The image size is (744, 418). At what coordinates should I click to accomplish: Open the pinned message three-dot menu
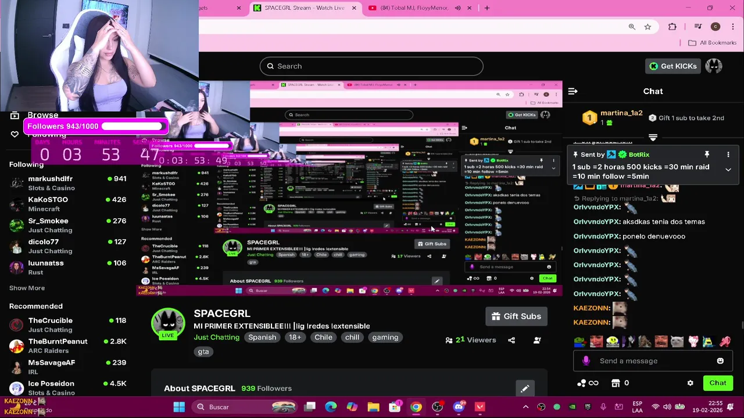coord(728,154)
